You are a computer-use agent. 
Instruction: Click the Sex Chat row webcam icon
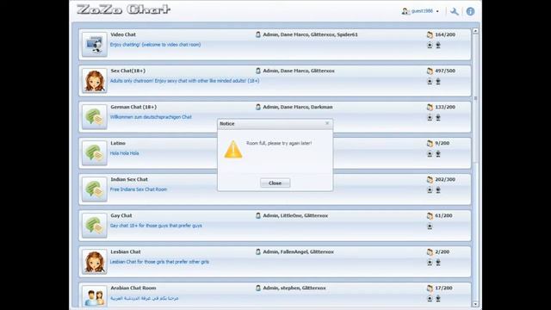click(430, 81)
